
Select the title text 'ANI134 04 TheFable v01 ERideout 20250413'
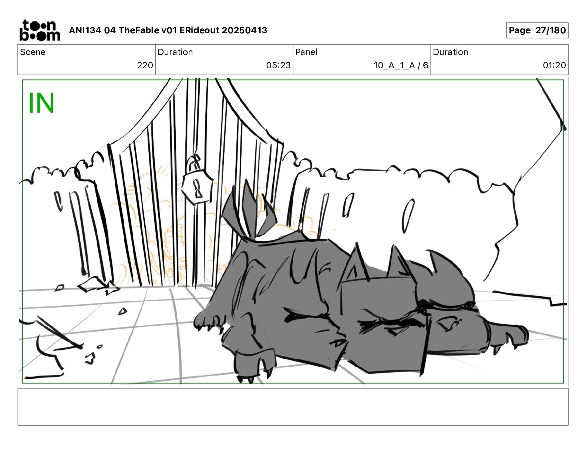[168, 30]
